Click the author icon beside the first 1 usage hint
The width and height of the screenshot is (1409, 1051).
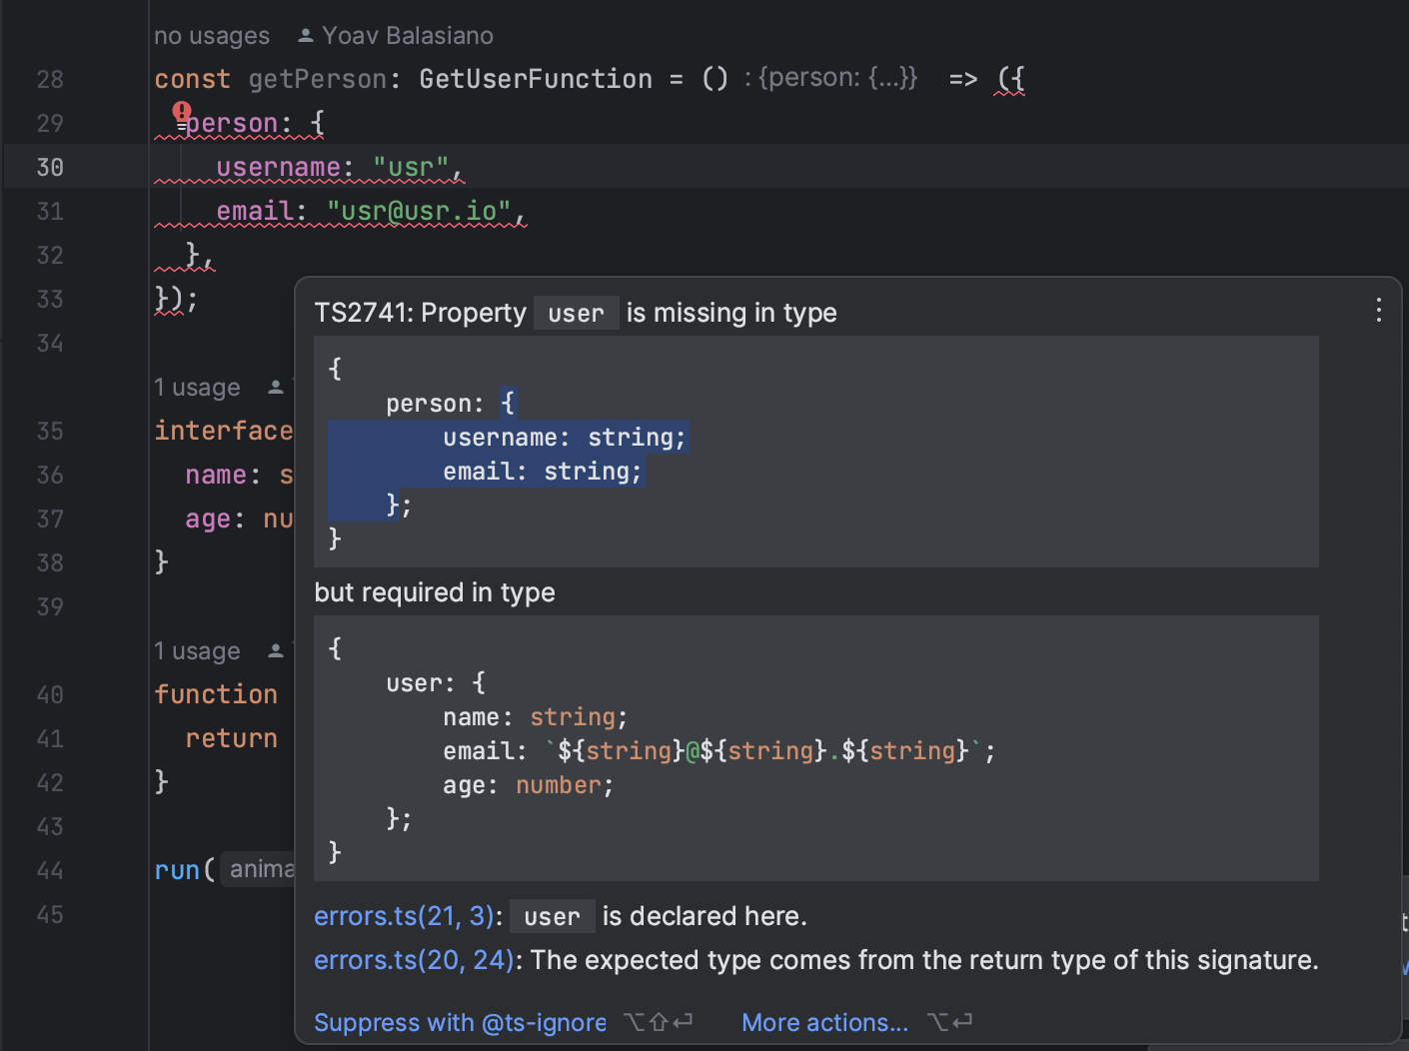274,385
